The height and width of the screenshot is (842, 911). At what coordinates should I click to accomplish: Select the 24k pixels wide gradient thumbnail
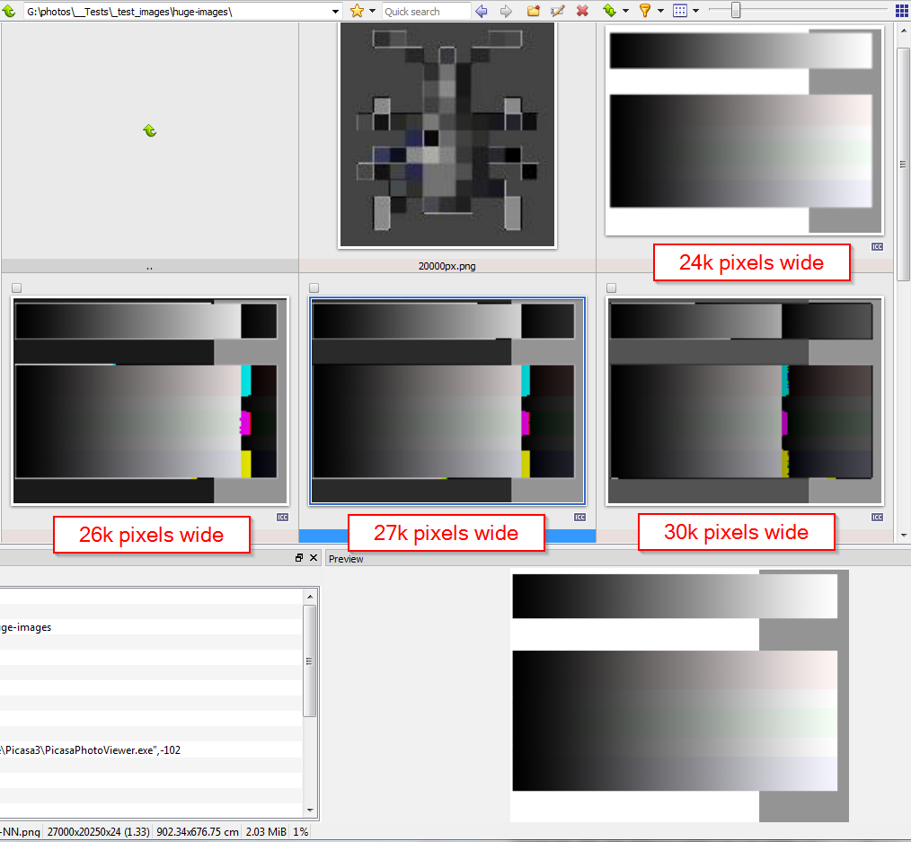[x=744, y=130]
